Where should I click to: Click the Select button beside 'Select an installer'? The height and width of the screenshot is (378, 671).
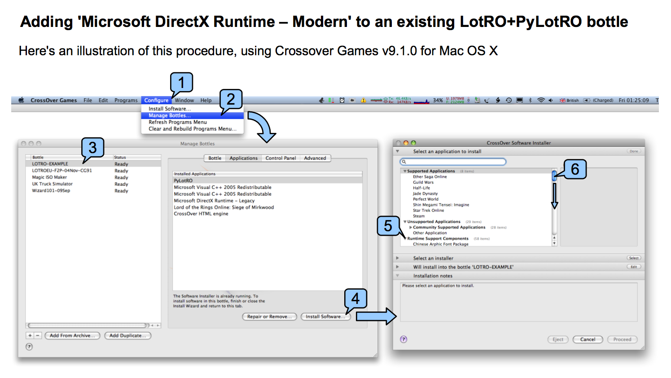634,258
